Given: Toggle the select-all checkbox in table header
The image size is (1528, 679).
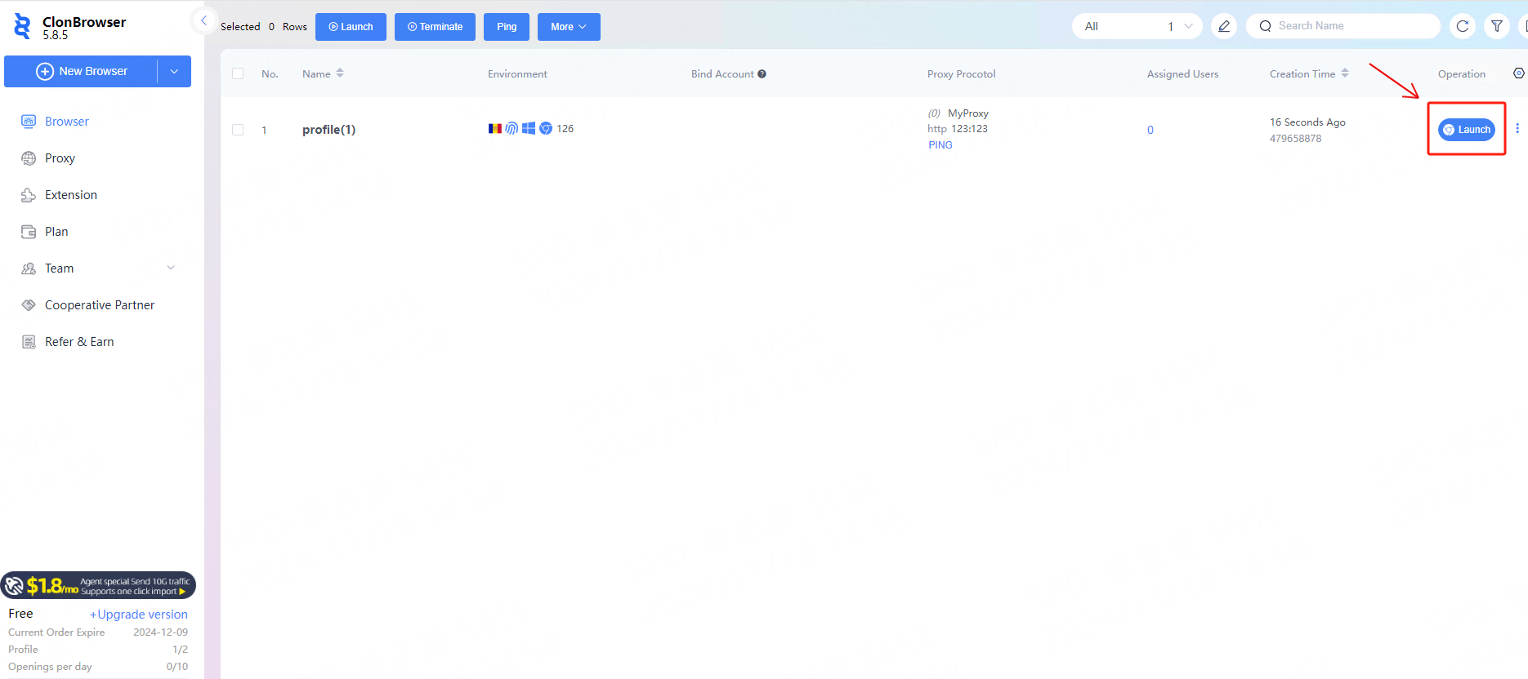Looking at the screenshot, I should click(x=238, y=74).
